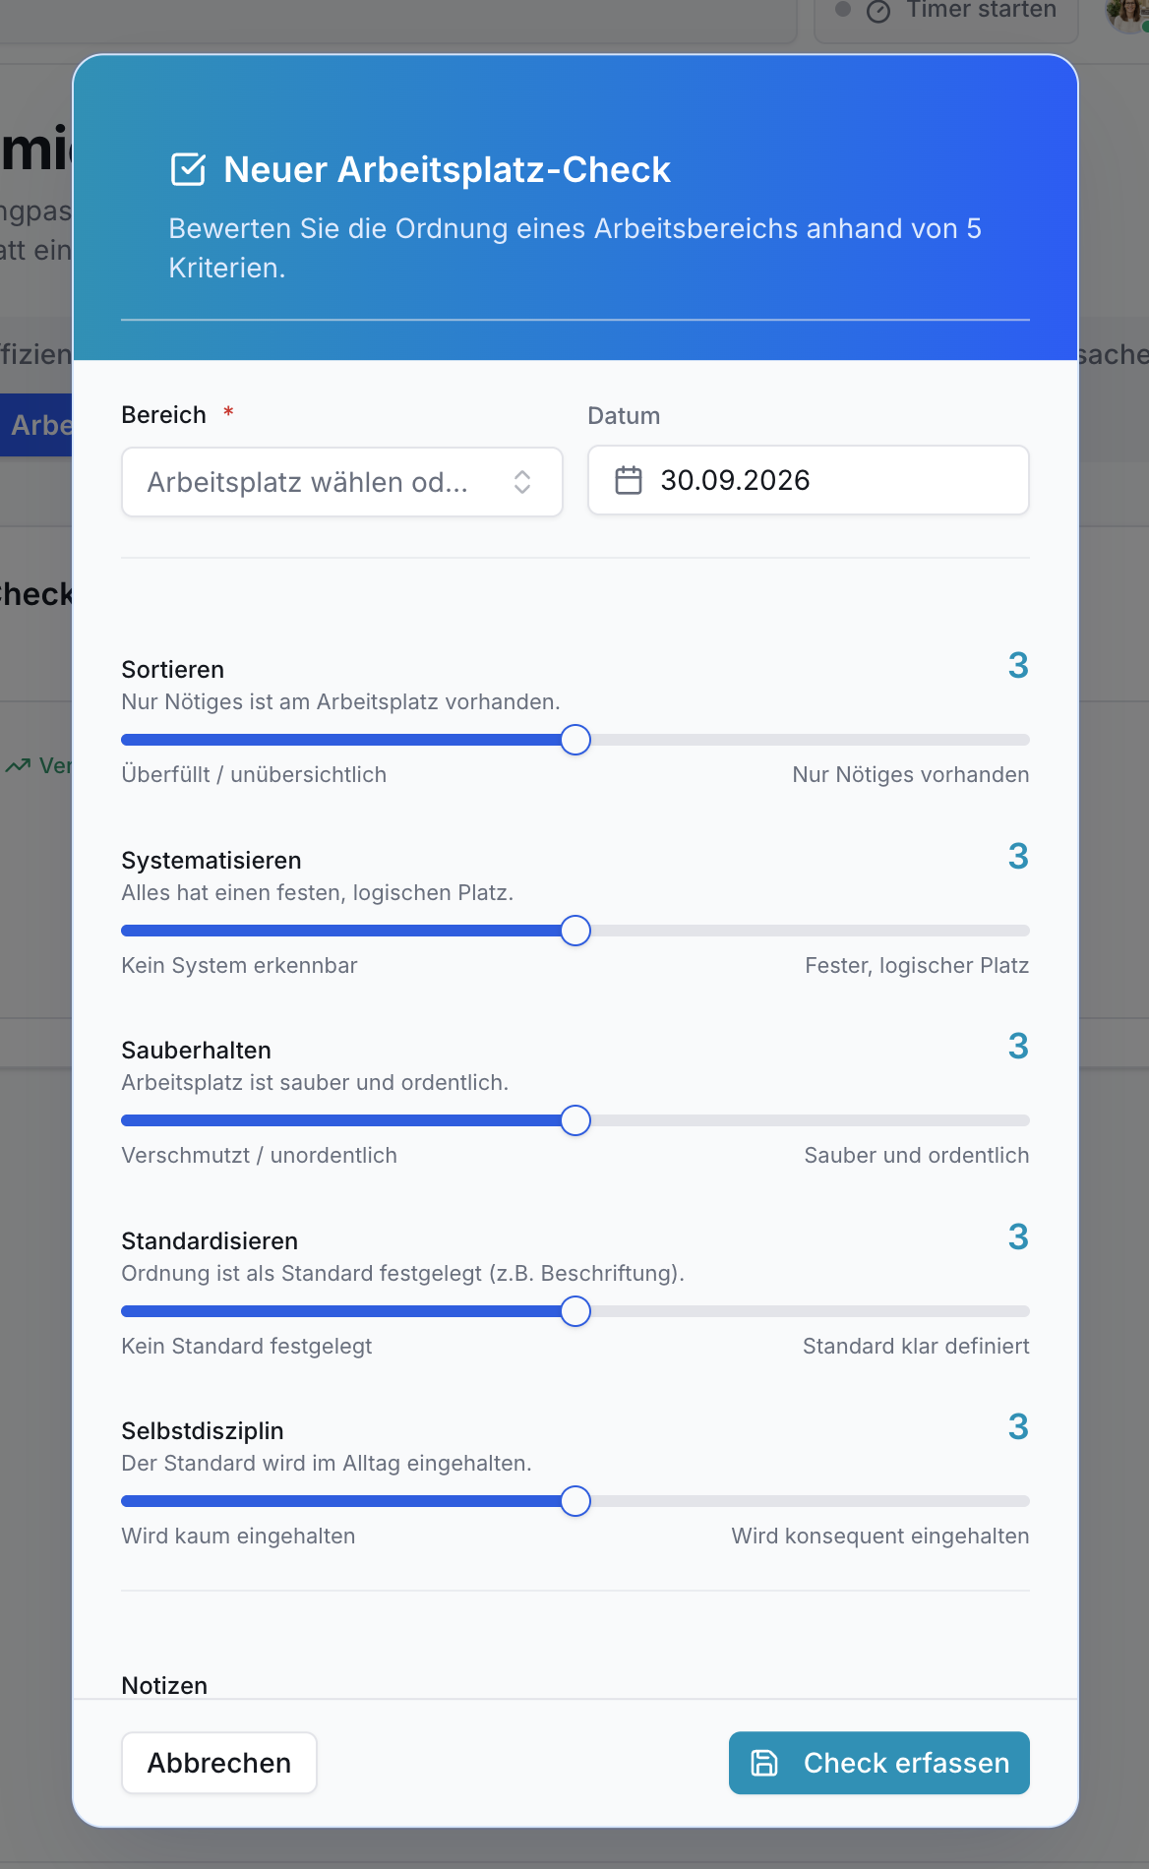Viewport: 1149px width, 1869px height.
Task: Adjust the Systematisieren slider handle
Action: [575, 931]
